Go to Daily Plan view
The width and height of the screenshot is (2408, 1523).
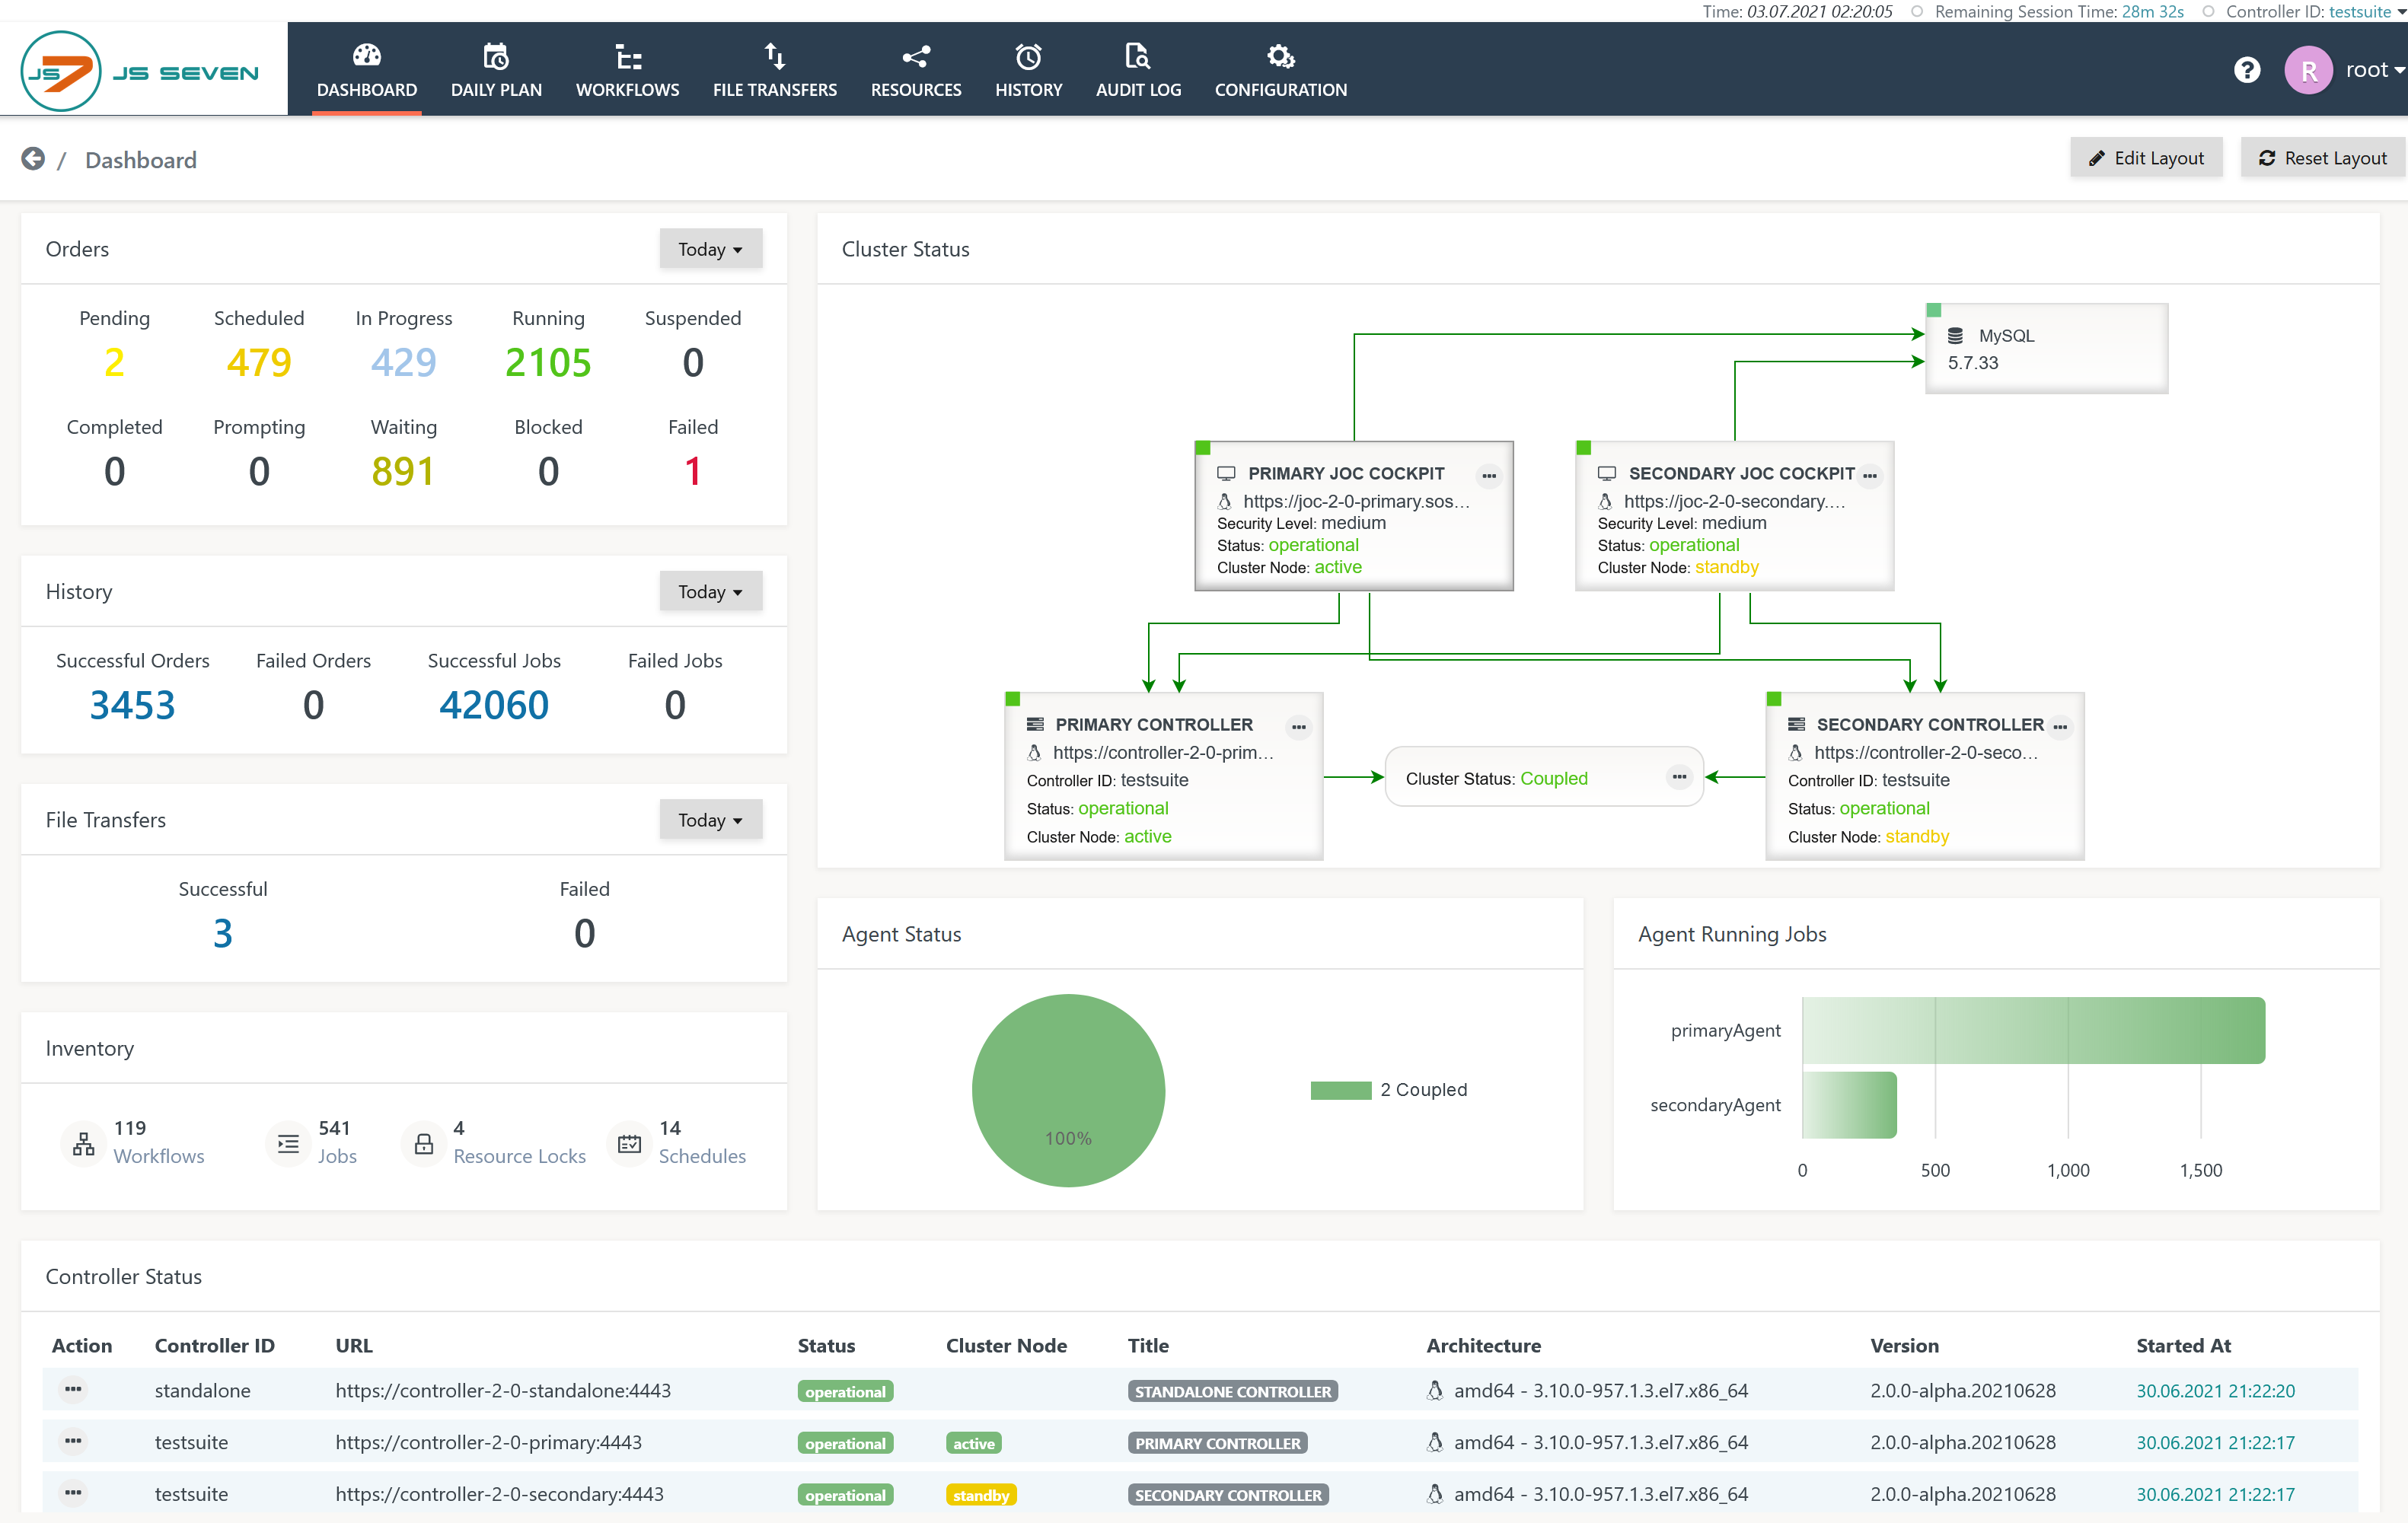[x=496, y=70]
